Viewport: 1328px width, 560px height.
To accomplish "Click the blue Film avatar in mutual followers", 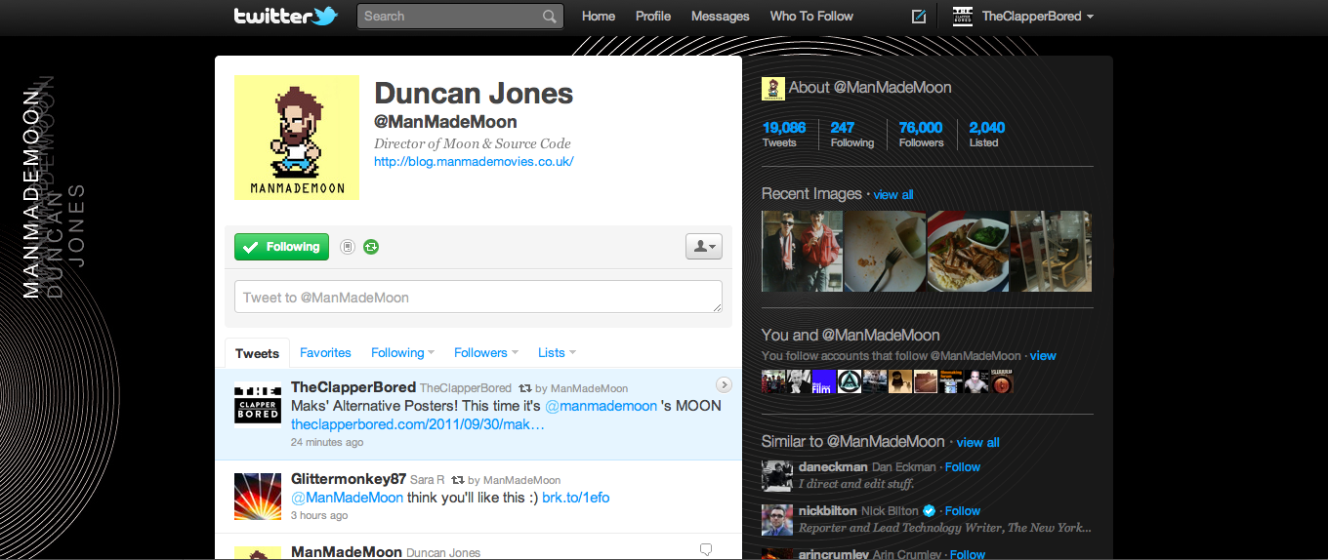I will pyautogui.click(x=823, y=381).
